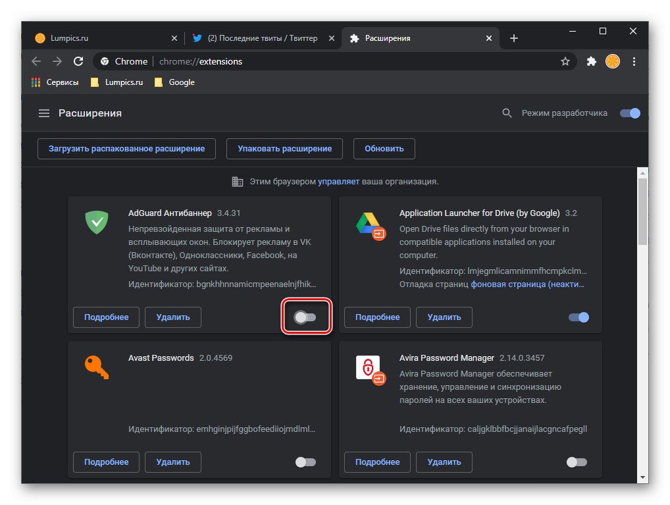670x505 pixels.
Task: Click the search extensions magnifier icon
Action: [x=507, y=113]
